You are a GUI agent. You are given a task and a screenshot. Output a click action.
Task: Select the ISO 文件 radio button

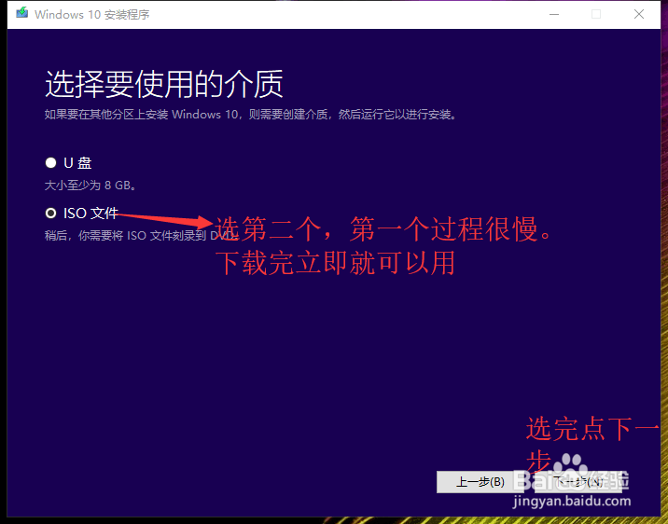point(50,213)
